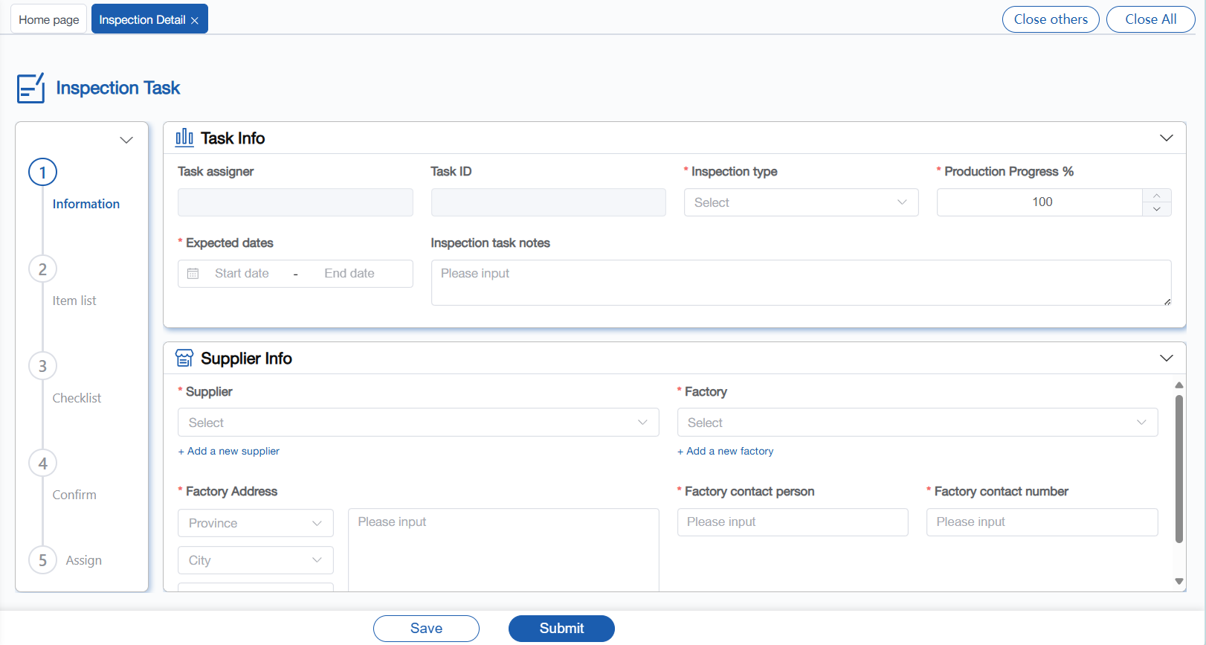
Task: Click the Task ID field
Action: 548,202
